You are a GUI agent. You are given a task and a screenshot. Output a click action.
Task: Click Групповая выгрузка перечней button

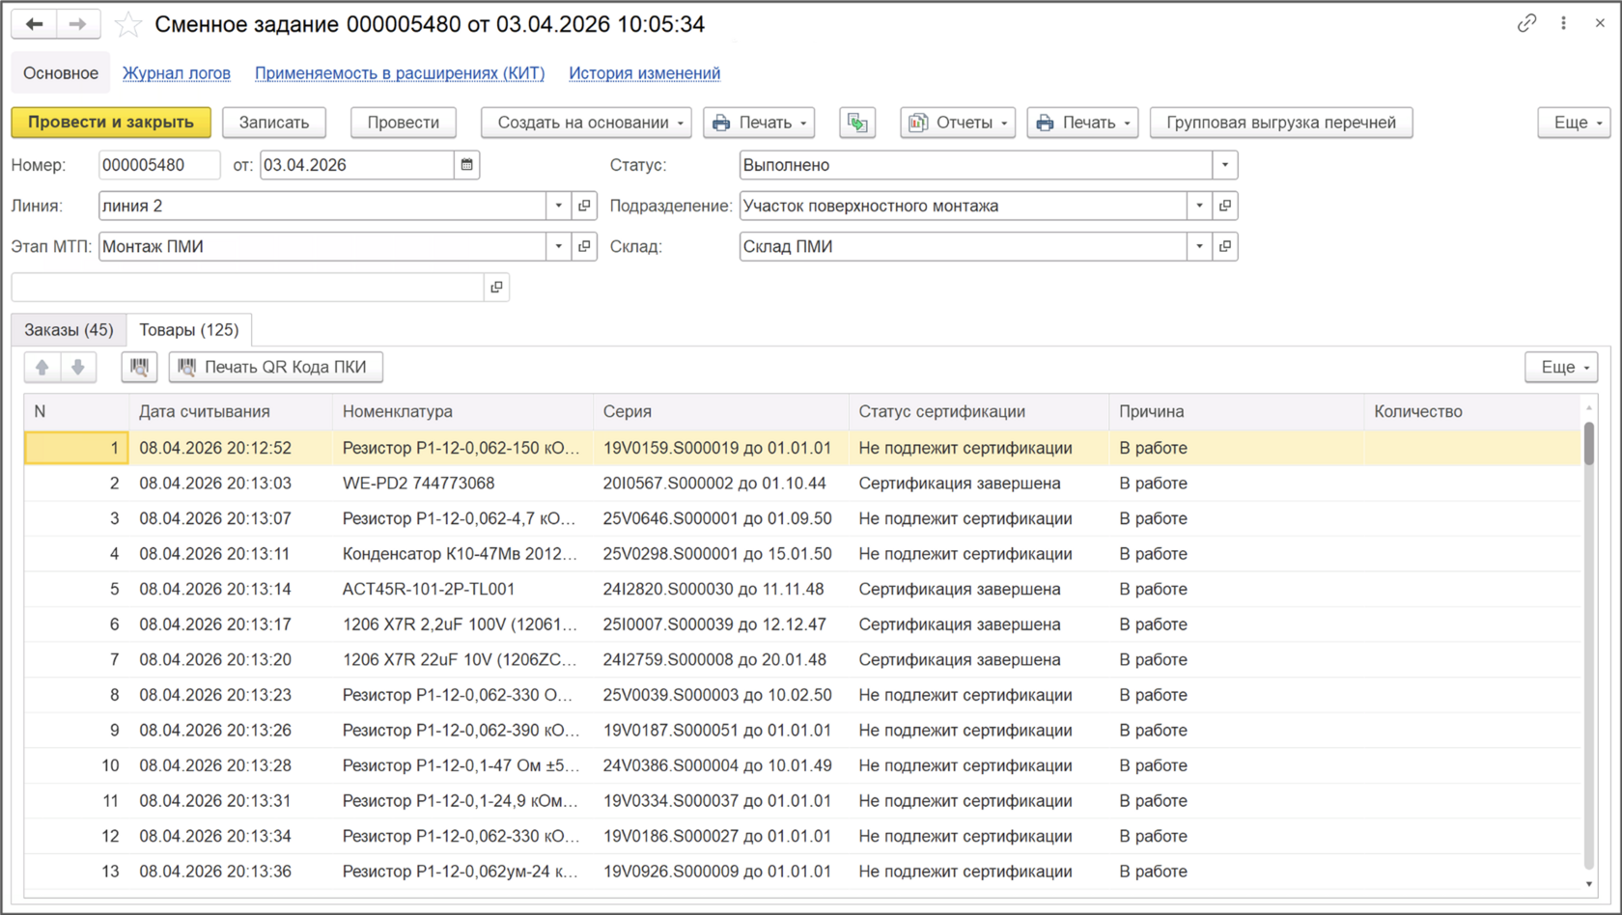(x=1281, y=123)
